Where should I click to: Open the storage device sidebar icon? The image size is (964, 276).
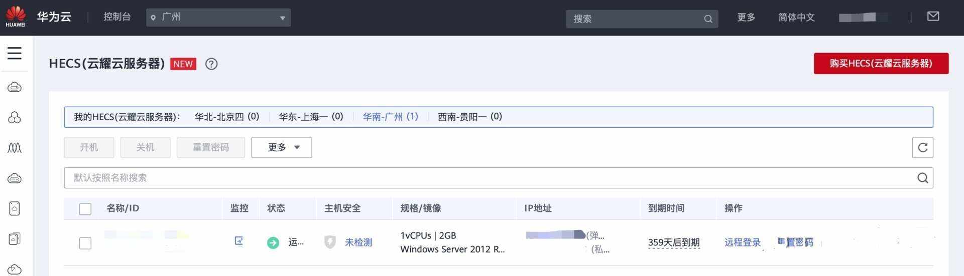pyautogui.click(x=15, y=208)
